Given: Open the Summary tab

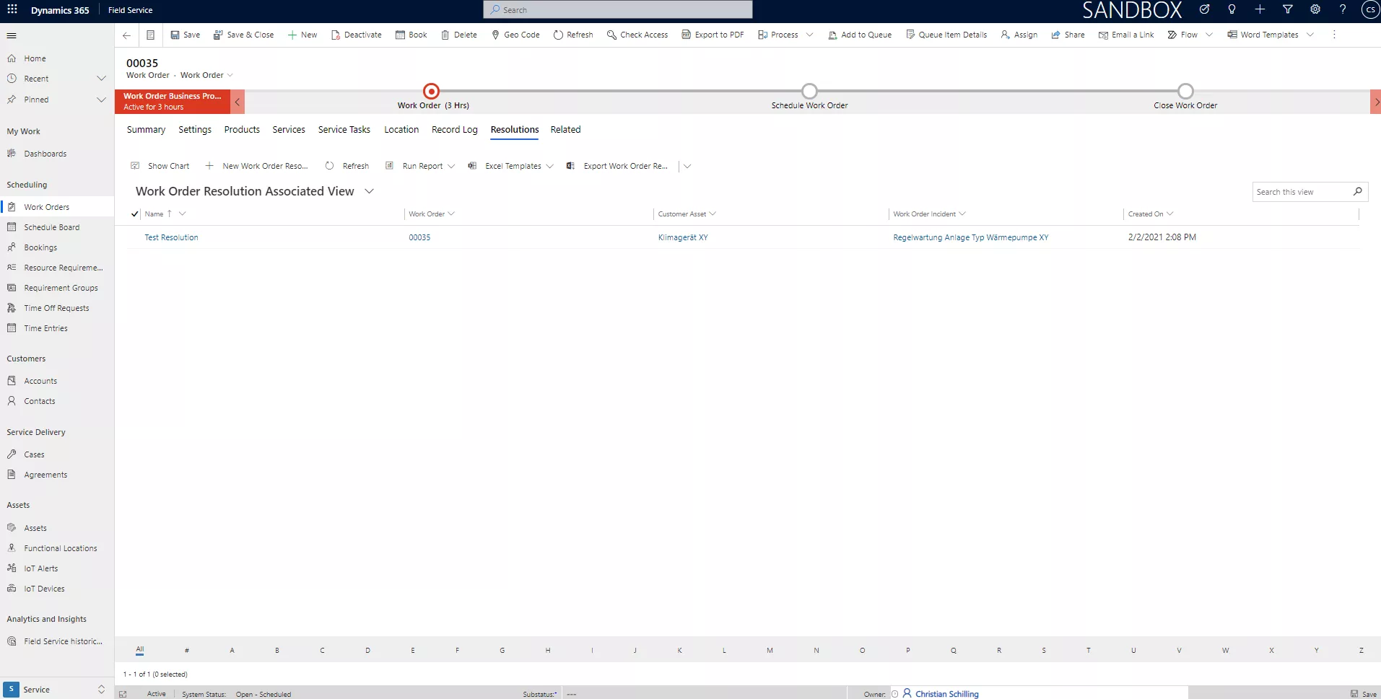Looking at the screenshot, I should tap(146, 130).
